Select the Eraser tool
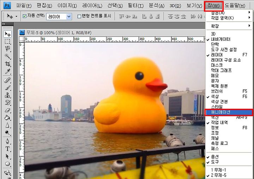This screenshot has width=254, height=179. click(x=7, y=110)
